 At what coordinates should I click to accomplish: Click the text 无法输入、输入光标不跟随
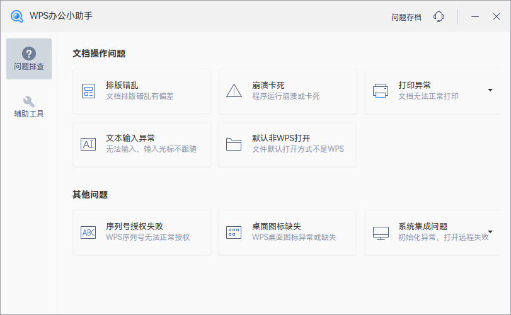tap(151, 149)
